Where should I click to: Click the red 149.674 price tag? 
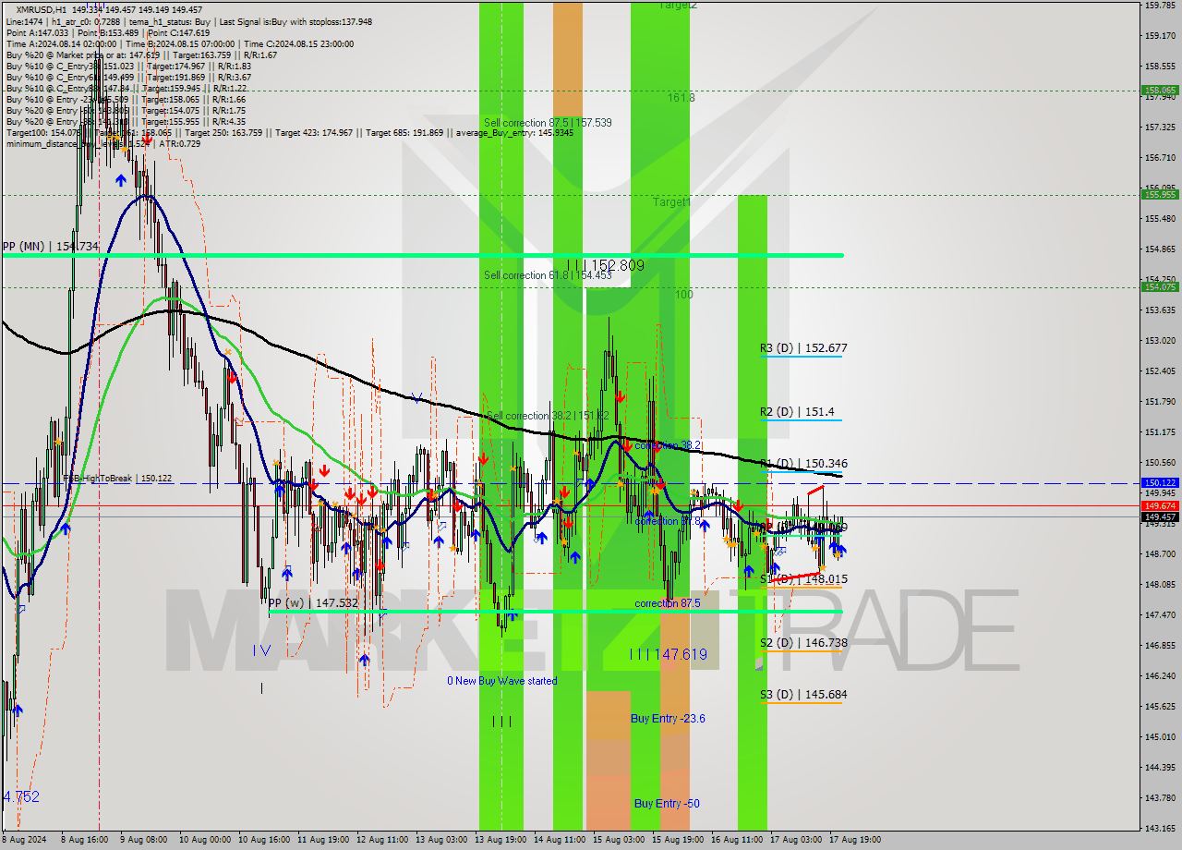1160,506
